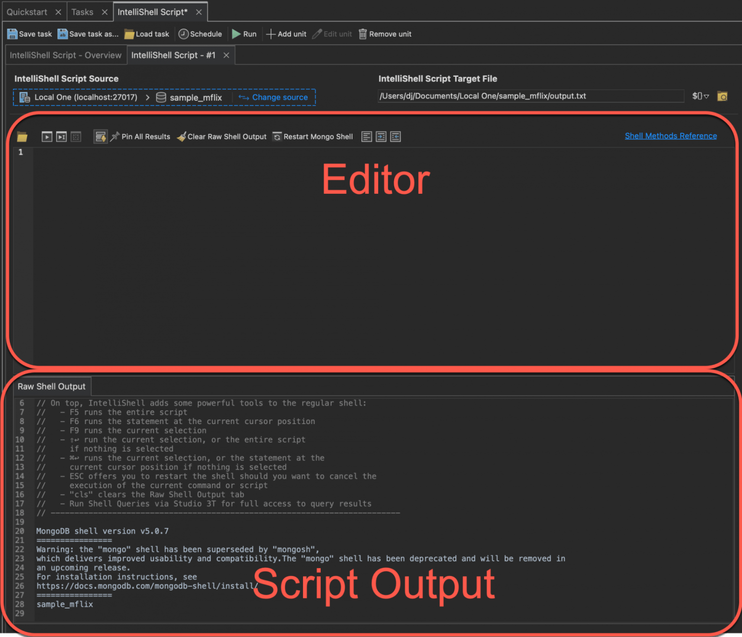
Task: Click Change source button
Action: pyautogui.click(x=274, y=98)
